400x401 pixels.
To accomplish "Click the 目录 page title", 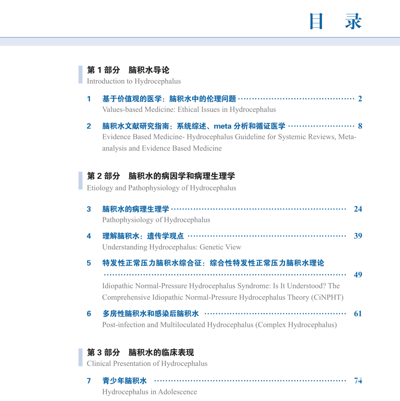I will (335, 21).
